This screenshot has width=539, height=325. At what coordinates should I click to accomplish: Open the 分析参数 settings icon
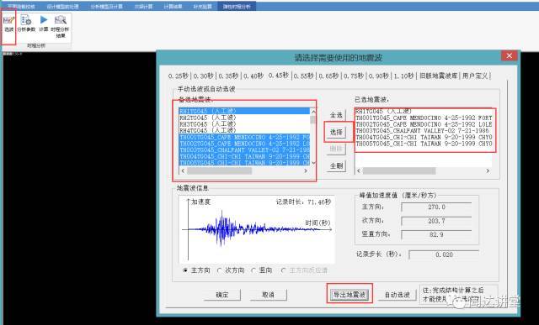pyautogui.click(x=26, y=24)
